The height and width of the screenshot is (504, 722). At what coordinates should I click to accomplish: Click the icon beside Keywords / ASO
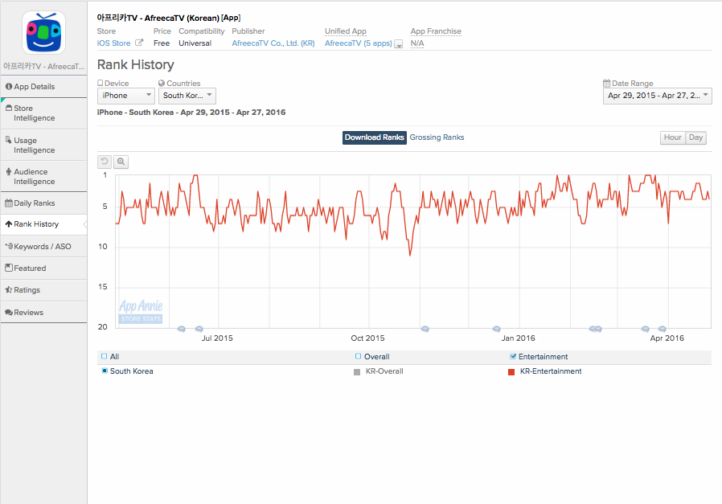tap(9, 246)
